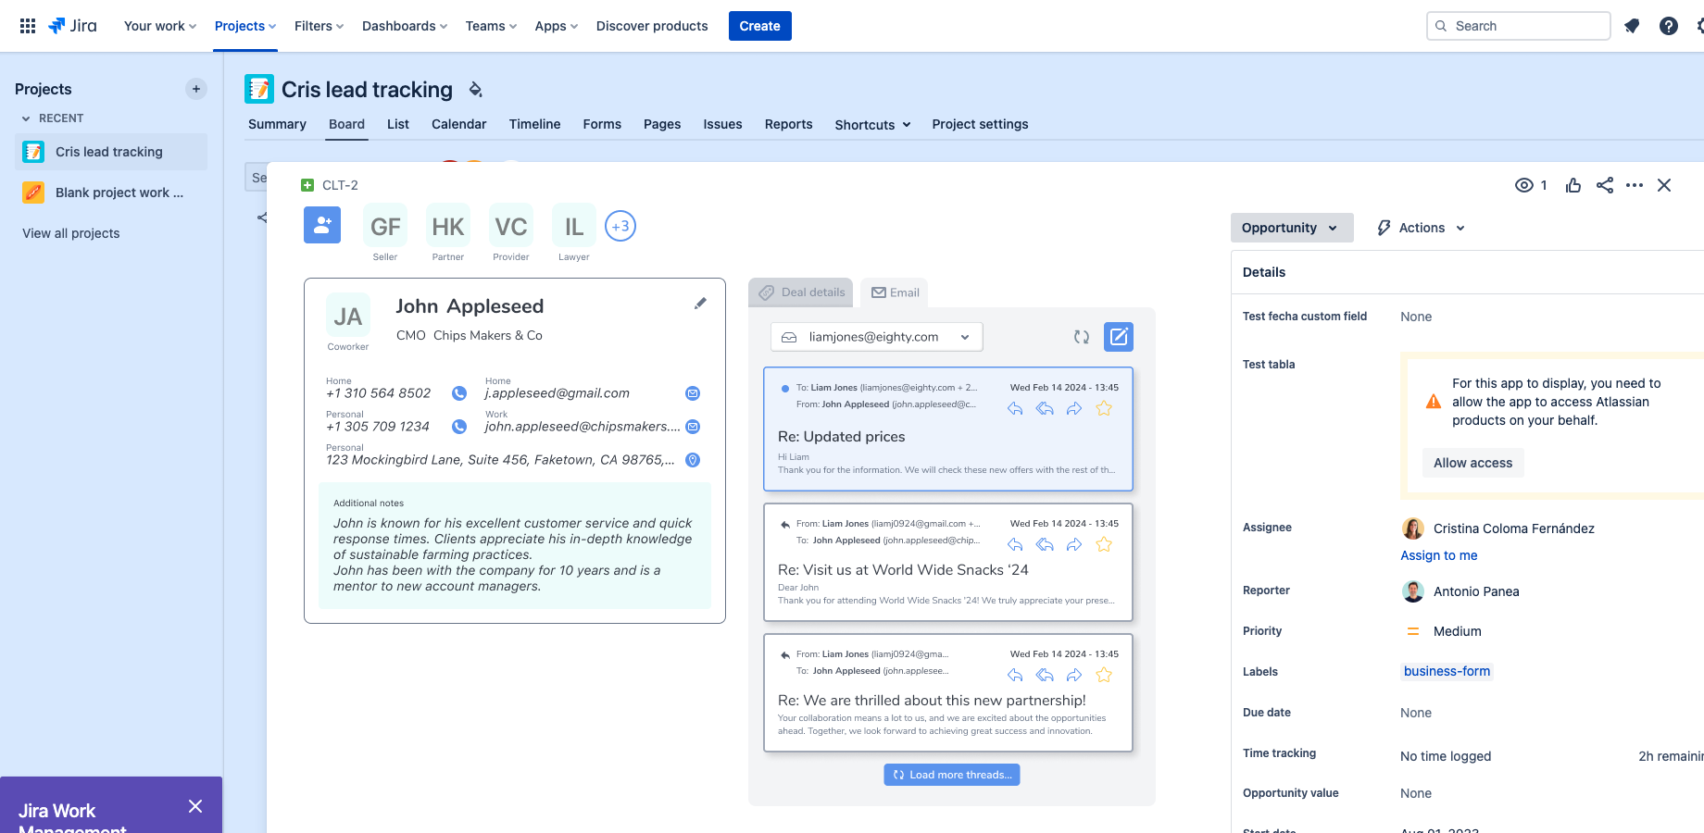Open the app switcher grid icon
The width and height of the screenshot is (1704, 833).
coord(28,26)
